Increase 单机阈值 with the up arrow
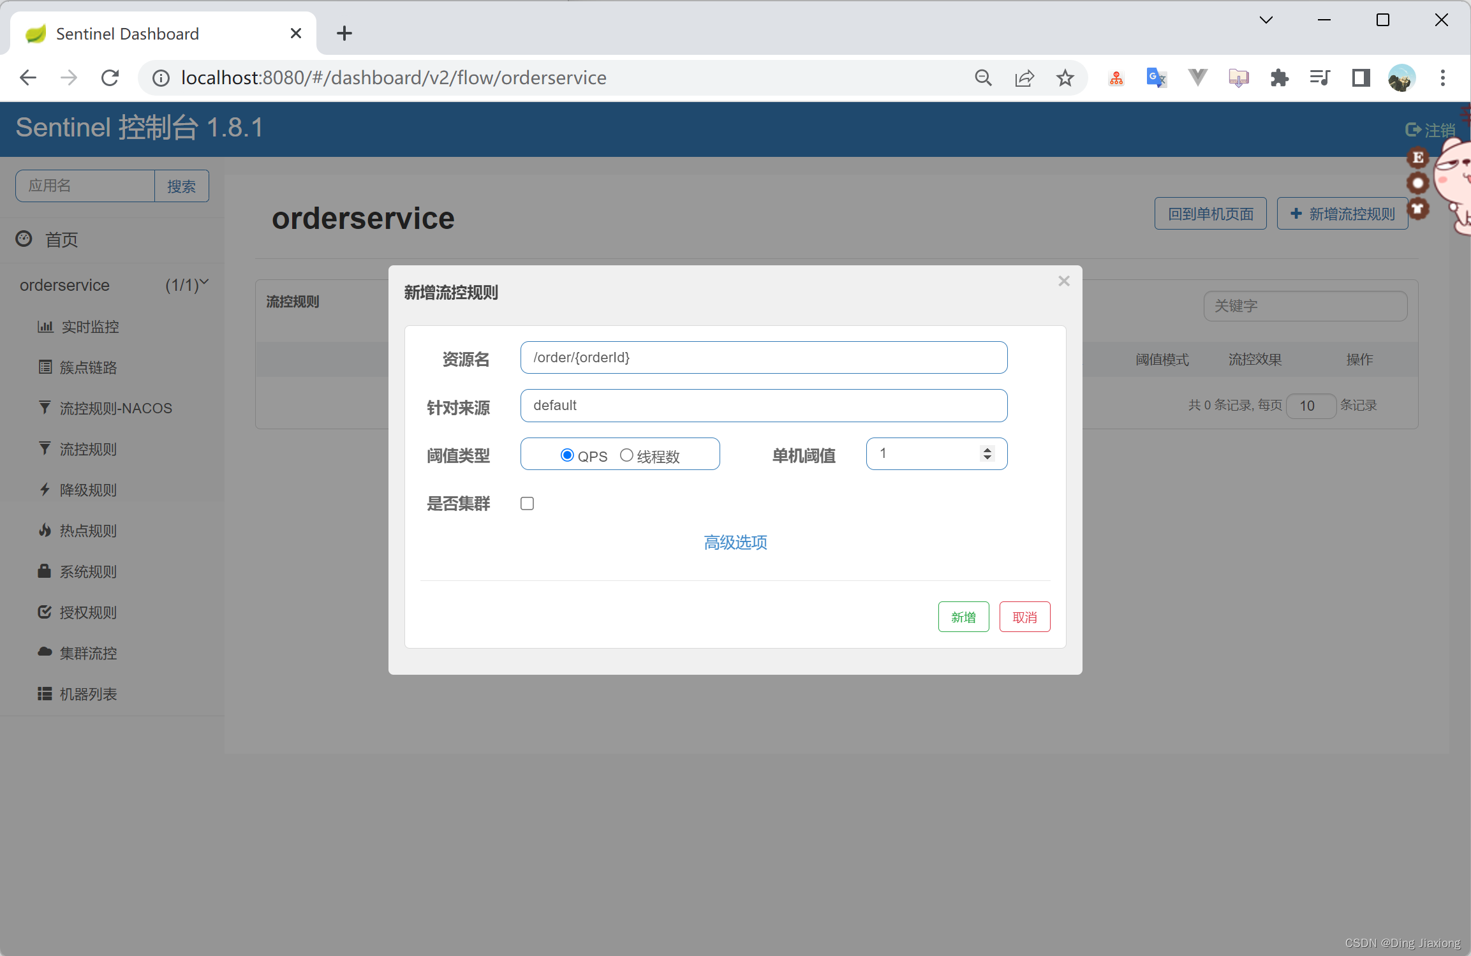Image resolution: width=1471 pixels, height=956 pixels. coord(987,449)
